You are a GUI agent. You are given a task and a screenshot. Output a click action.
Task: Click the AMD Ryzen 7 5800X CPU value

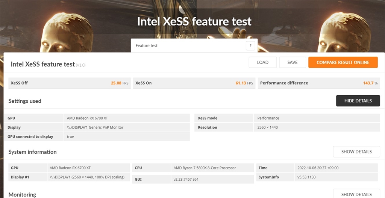click(205, 168)
